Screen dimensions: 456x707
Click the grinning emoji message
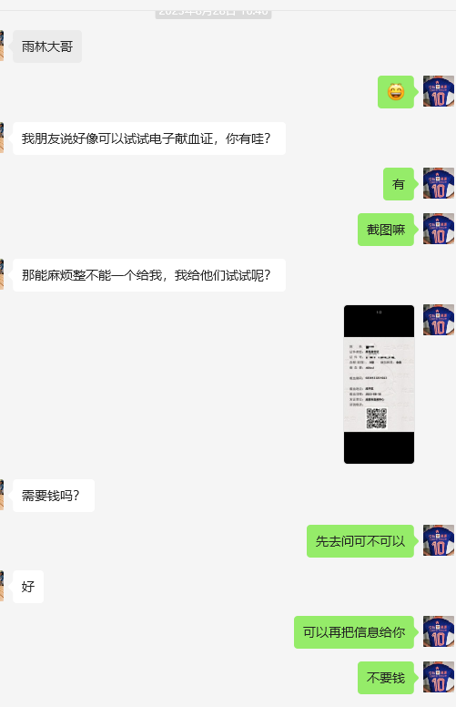click(x=396, y=92)
